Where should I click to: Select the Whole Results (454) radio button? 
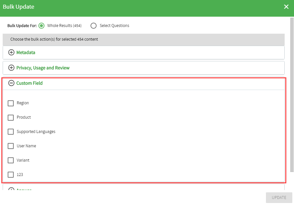click(x=41, y=26)
